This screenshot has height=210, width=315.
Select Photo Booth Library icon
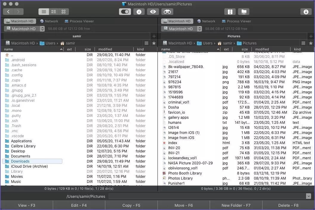tap(164, 173)
